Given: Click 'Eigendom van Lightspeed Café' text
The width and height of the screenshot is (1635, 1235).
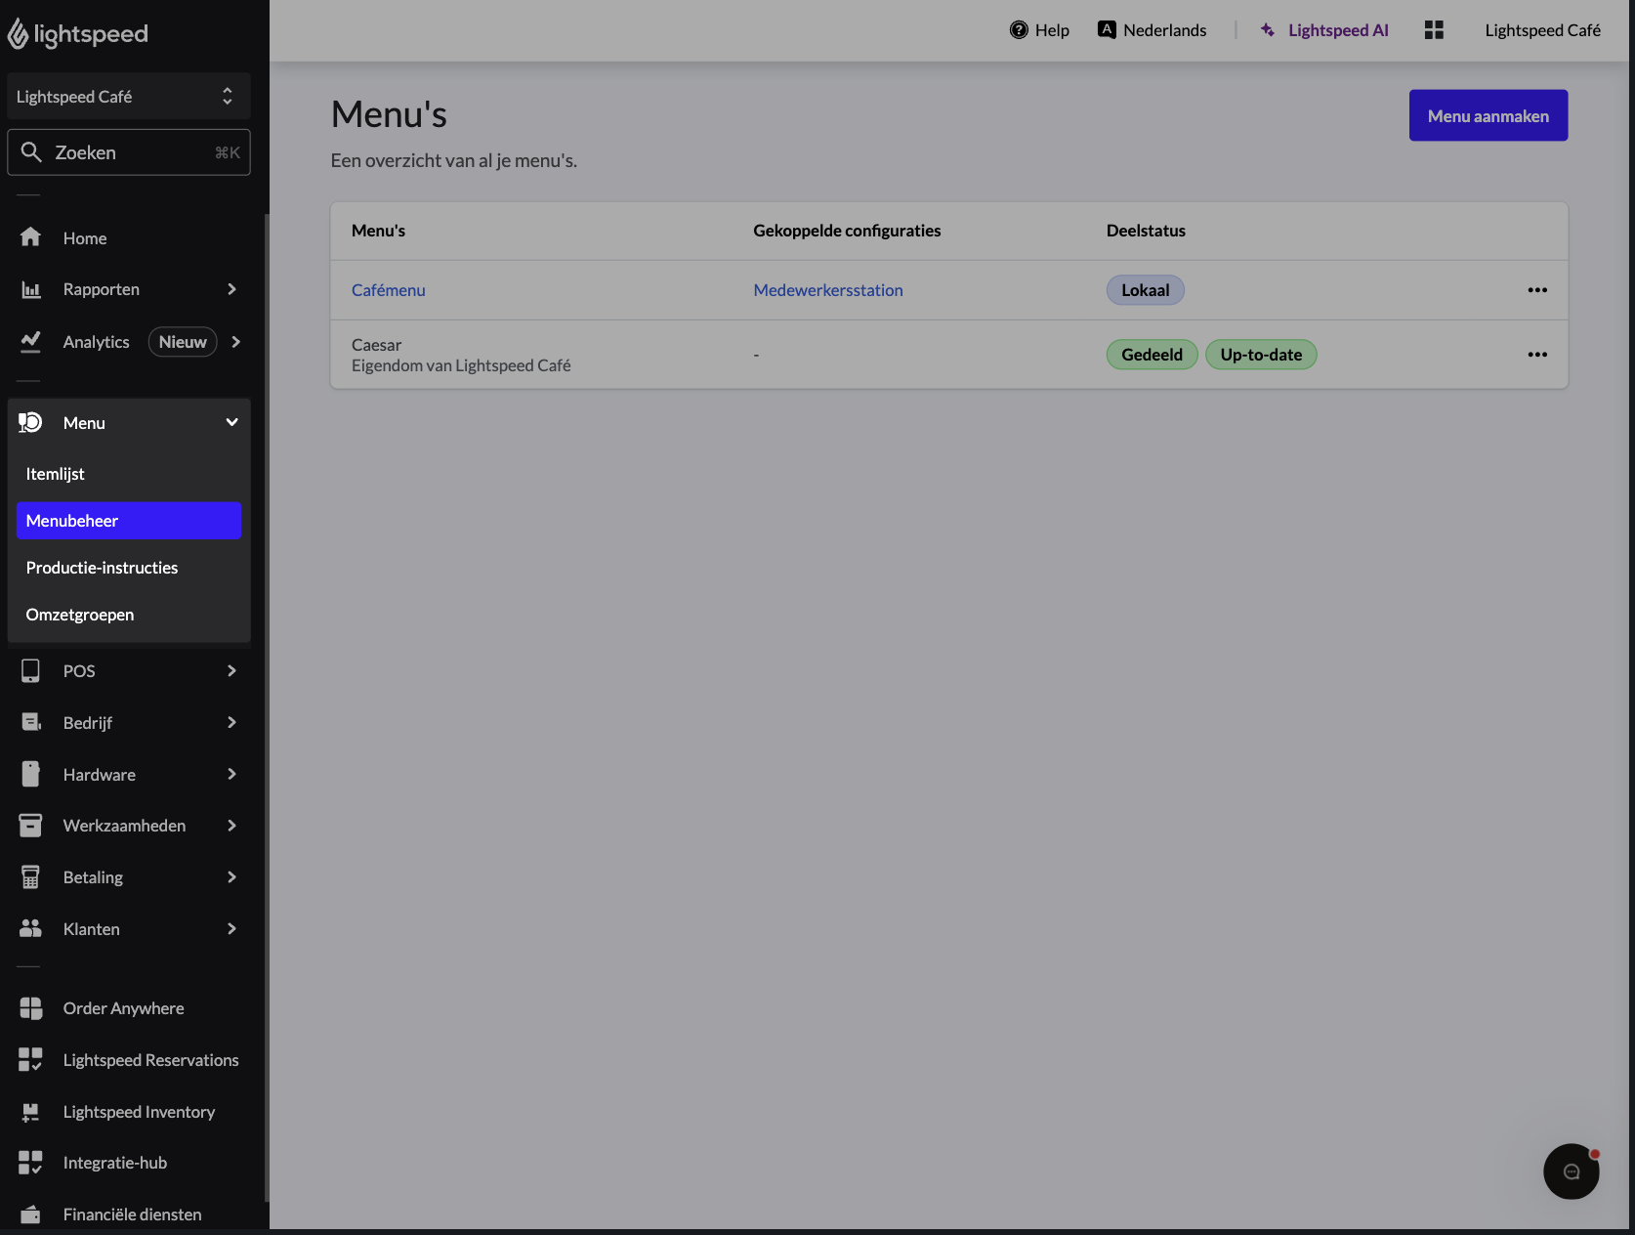Looking at the screenshot, I should [x=461, y=365].
